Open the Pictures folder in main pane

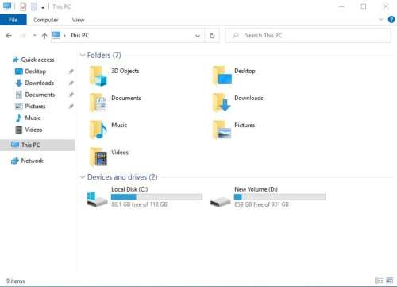[x=222, y=130]
